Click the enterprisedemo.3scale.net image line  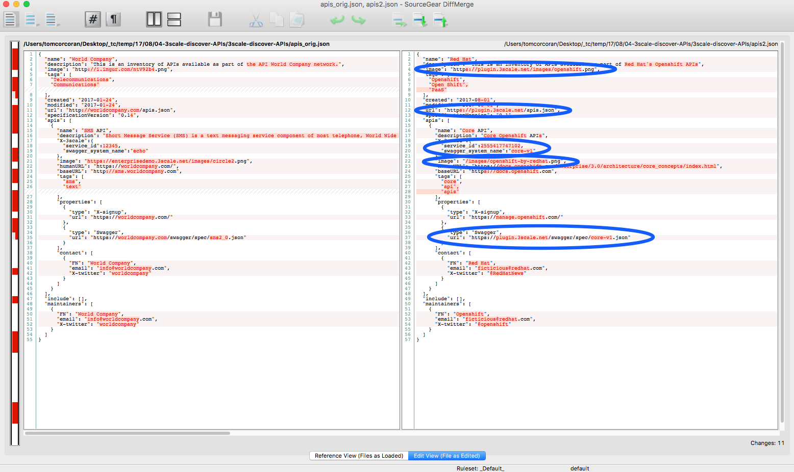(x=155, y=161)
